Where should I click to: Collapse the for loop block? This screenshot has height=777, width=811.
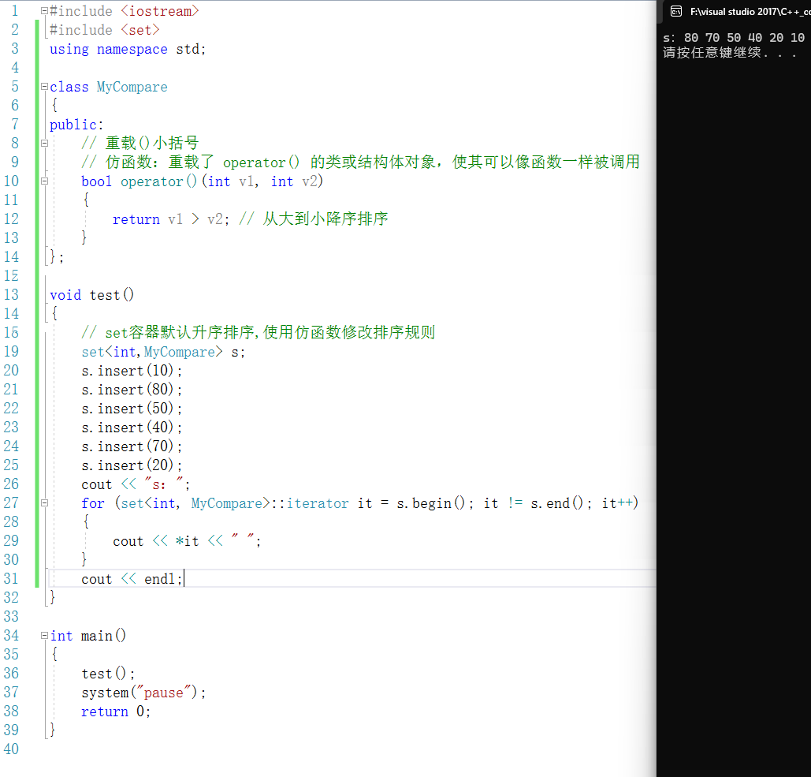pos(44,502)
